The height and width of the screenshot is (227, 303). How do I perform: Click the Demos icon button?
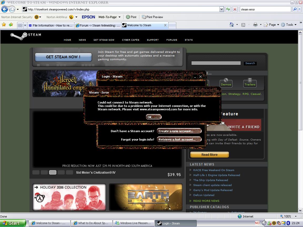tap(226, 82)
